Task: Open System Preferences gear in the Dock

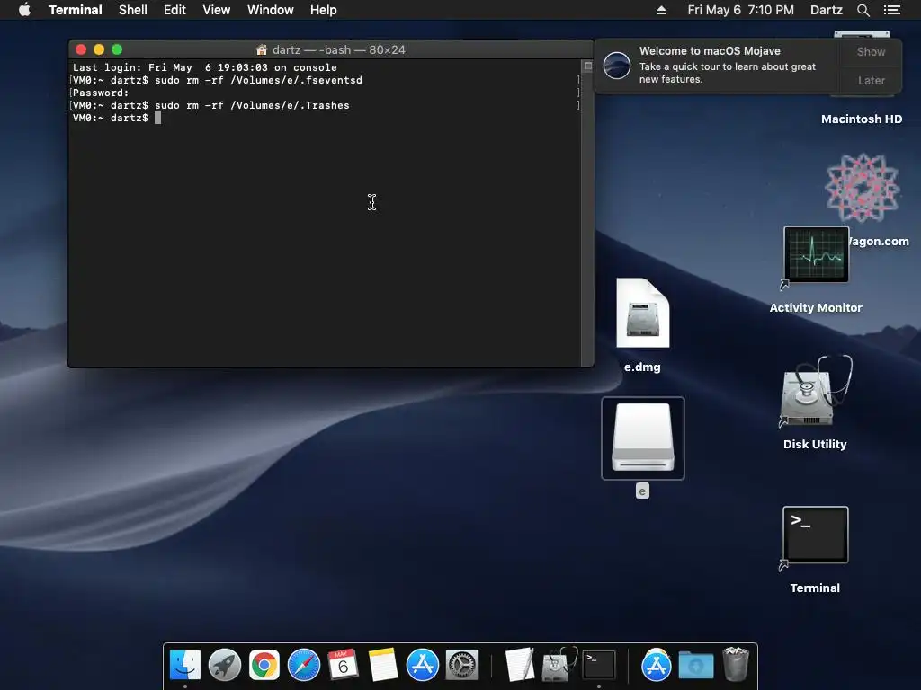Action: pos(462,665)
